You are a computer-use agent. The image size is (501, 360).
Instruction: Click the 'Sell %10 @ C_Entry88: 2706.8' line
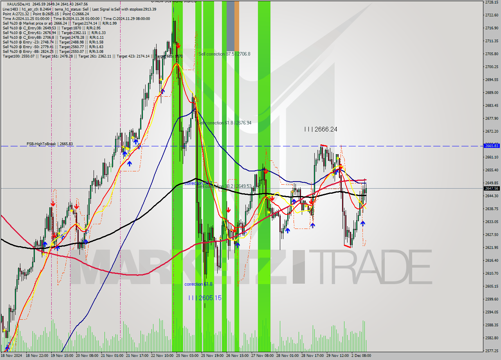click(53, 37)
